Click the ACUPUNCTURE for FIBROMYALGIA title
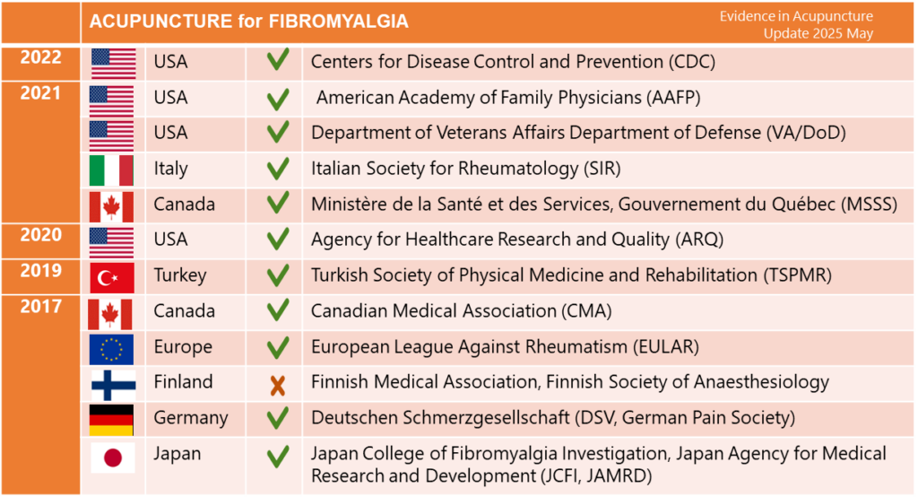 249,22
